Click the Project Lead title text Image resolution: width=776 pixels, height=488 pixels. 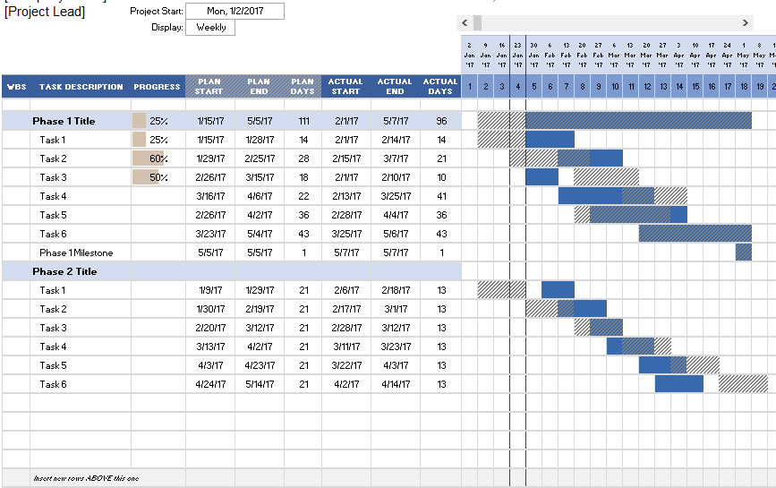click(45, 12)
